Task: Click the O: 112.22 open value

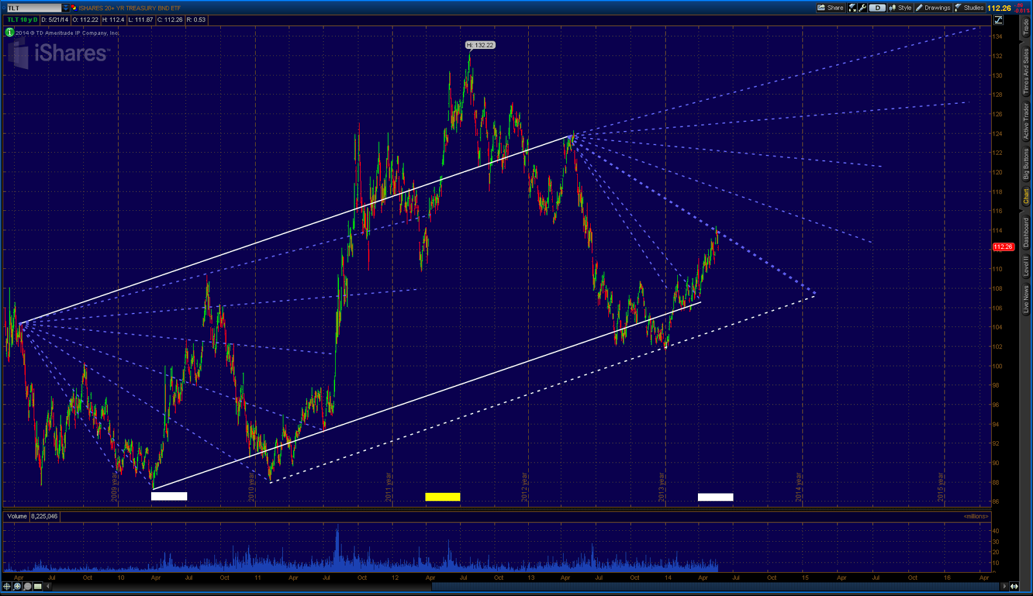Action: [x=85, y=20]
